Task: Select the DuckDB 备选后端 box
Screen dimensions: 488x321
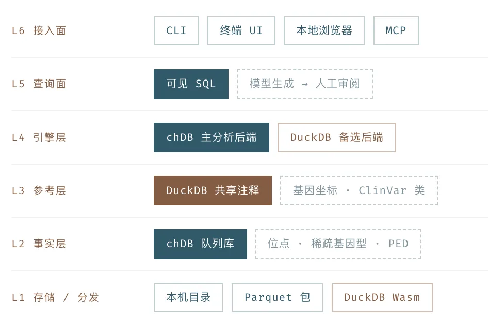Action: coord(337,138)
